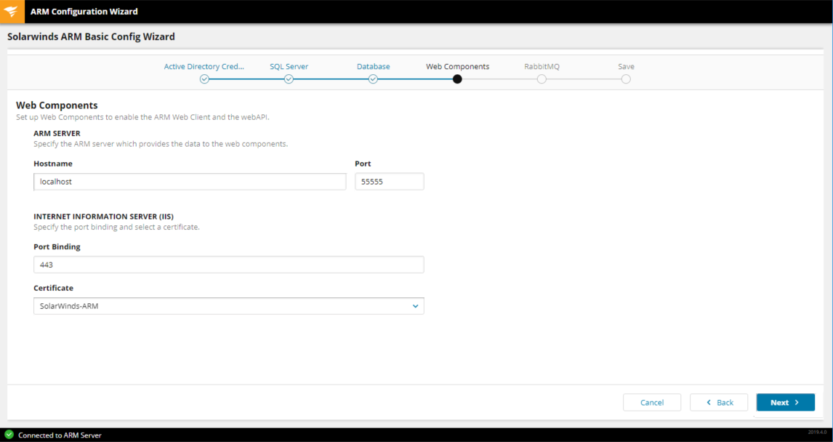Open the SolarWinds-ARM certificate combo box

point(218,306)
